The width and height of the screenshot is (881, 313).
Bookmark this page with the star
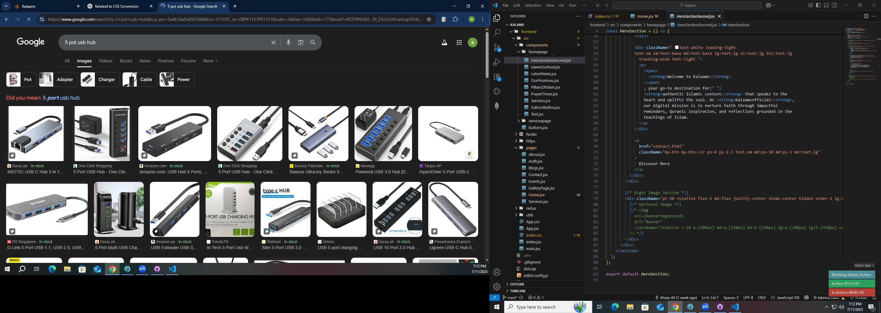(x=429, y=19)
